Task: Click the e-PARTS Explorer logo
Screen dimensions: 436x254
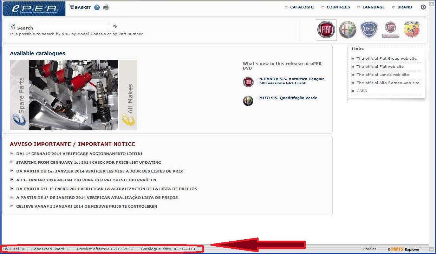Action: [x=404, y=249]
